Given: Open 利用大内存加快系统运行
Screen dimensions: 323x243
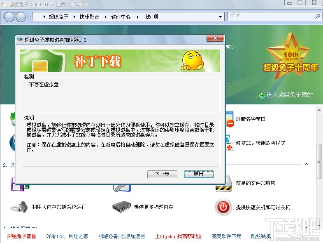Looking at the screenshot, I should point(59,207).
